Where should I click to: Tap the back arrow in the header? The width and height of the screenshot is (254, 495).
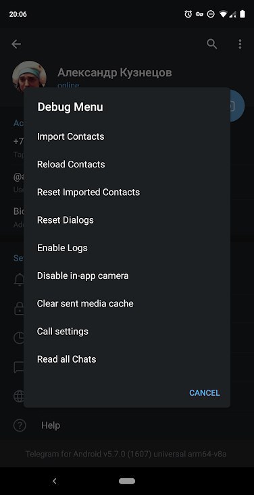16,44
